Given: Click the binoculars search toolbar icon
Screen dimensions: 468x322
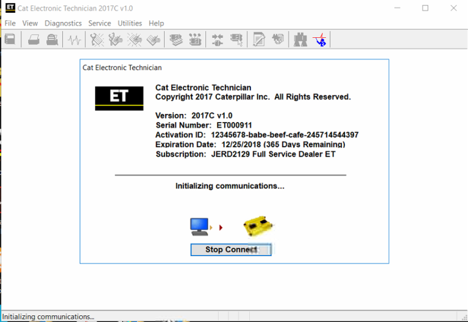Looking at the screenshot, I should [x=300, y=40].
